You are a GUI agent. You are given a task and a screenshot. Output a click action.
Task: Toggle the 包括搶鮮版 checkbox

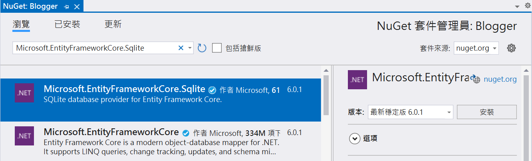(217, 48)
